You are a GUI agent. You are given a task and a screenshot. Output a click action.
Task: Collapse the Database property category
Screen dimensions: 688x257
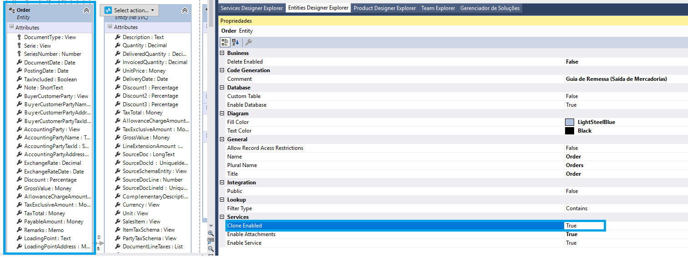click(x=222, y=88)
